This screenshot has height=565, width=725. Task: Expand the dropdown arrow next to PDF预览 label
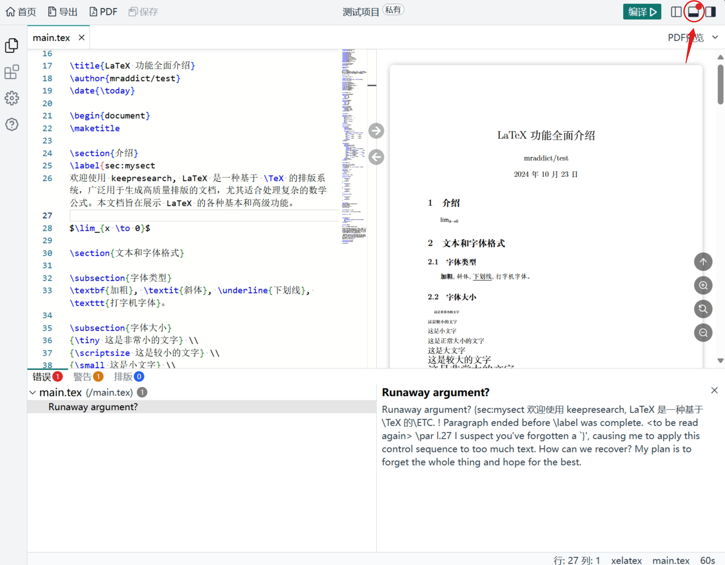click(715, 37)
